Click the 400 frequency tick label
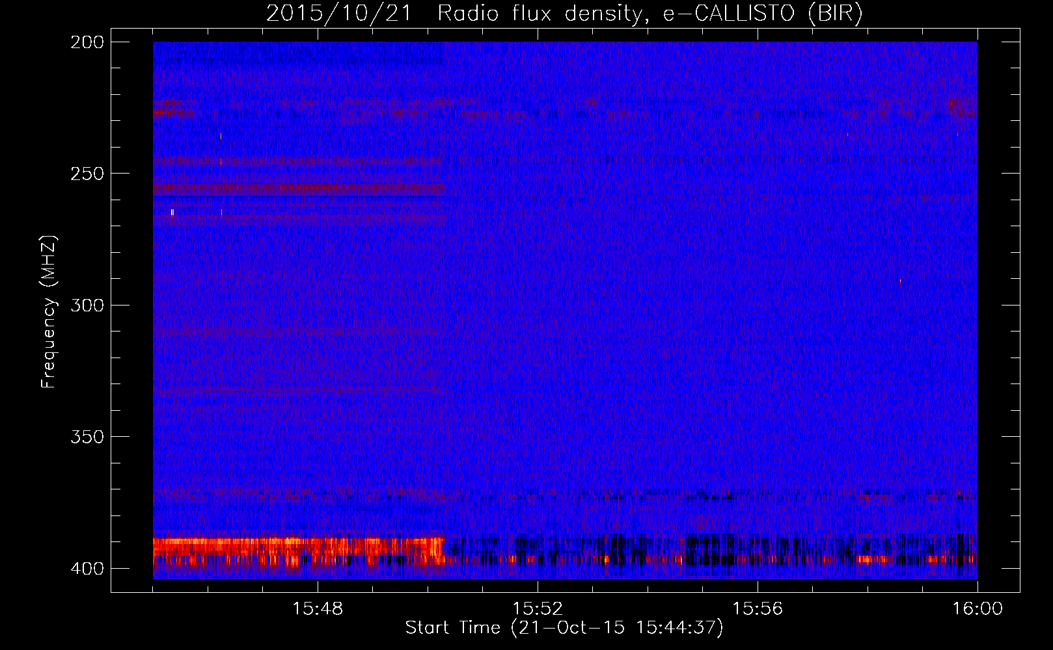 (87, 569)
